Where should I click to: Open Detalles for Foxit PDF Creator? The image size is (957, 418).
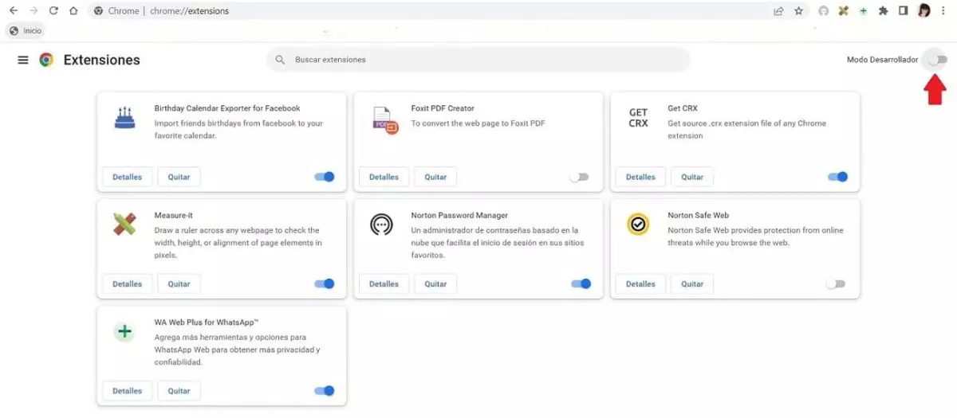point(384,177)
